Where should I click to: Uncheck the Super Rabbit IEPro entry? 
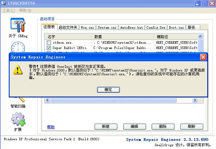[x=49, y=48]
